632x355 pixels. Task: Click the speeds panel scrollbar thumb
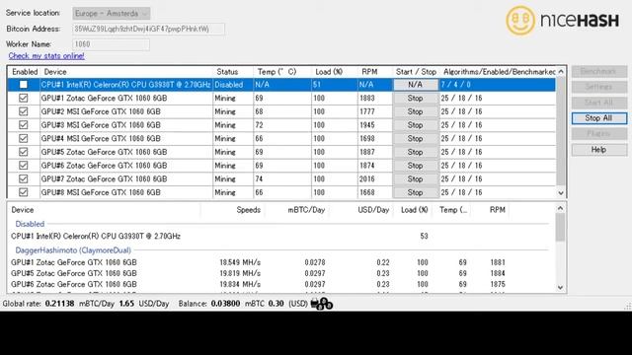point(560,228)
